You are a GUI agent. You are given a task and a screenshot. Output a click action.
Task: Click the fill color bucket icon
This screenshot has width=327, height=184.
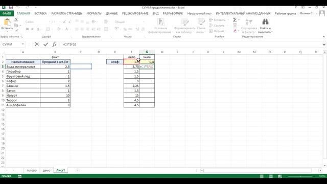click(59, 29)
